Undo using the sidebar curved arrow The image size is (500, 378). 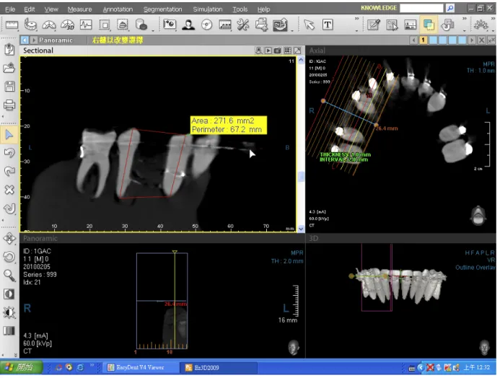(x=9, y=153)
